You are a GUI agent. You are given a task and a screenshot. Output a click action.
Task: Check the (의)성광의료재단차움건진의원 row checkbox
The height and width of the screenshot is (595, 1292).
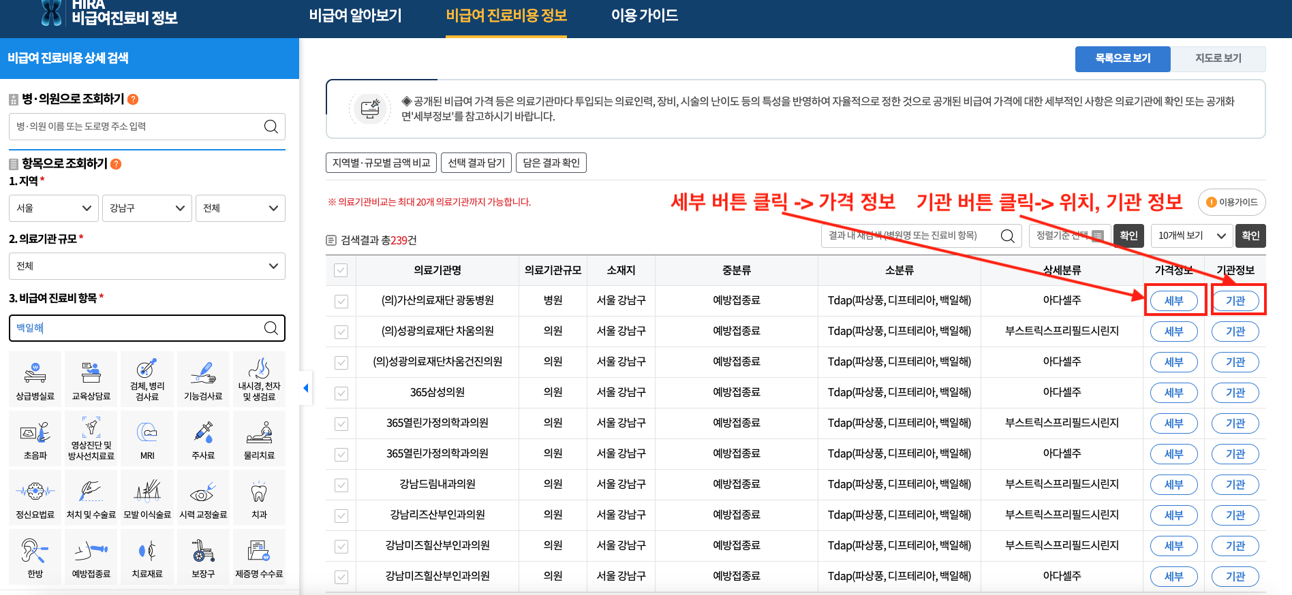pyautogui.click(x=341, y=362)
